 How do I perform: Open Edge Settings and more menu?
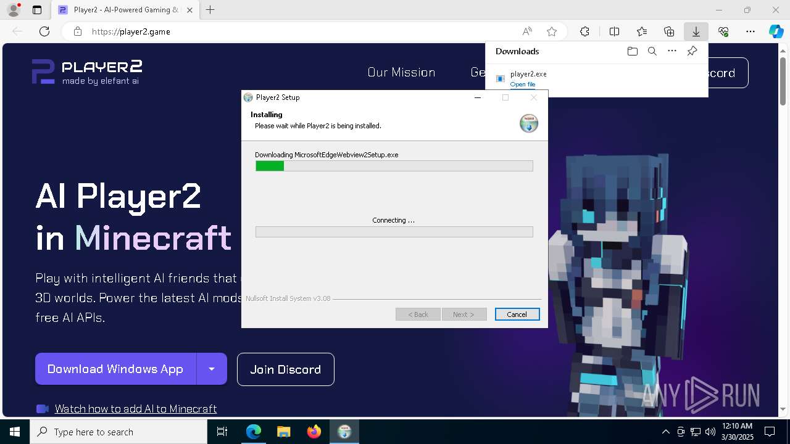point(750,31)
